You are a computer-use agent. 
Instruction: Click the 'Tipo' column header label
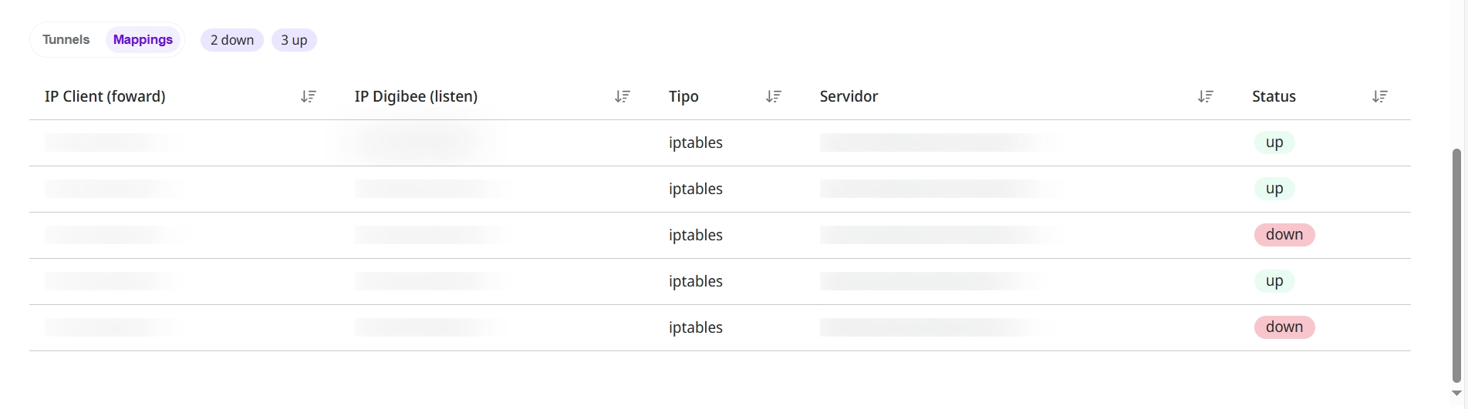tap(683, 96)
